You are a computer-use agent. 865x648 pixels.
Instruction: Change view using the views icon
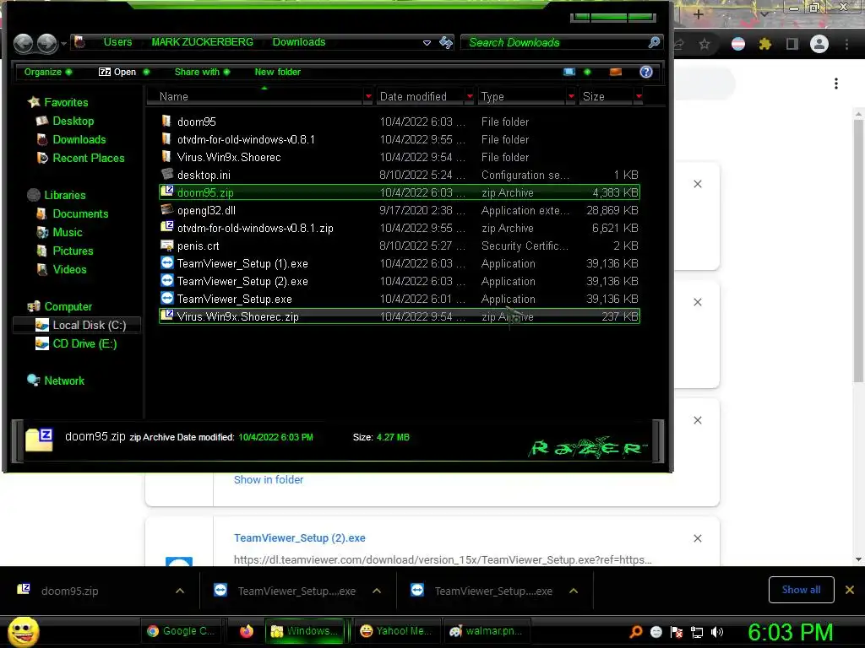[x=569, y=72]
